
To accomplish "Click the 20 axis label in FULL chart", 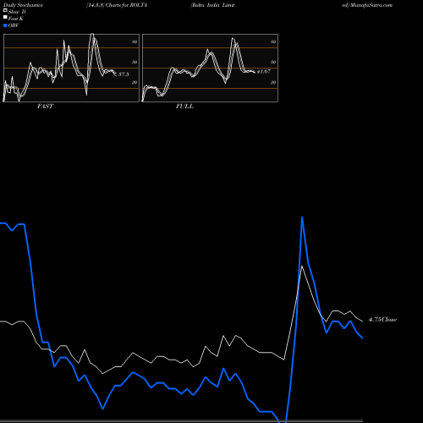I will pos(273,82).
